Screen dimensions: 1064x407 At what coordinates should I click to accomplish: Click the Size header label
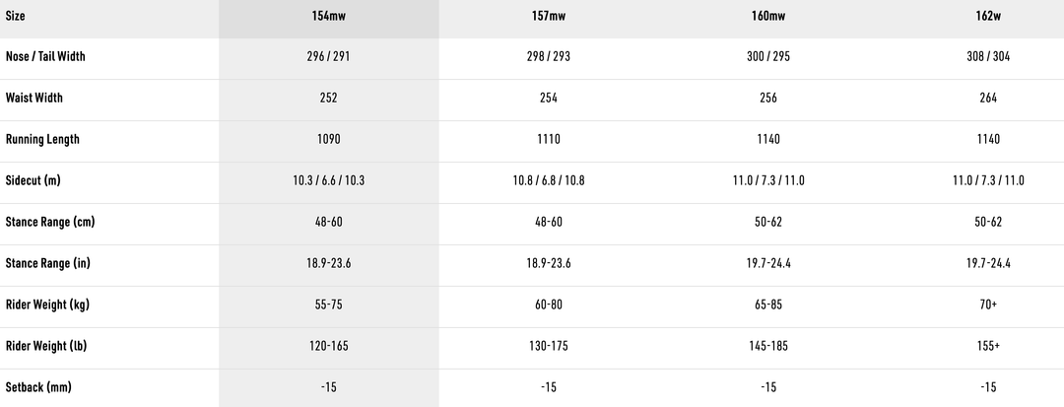[x=16, y=19]
